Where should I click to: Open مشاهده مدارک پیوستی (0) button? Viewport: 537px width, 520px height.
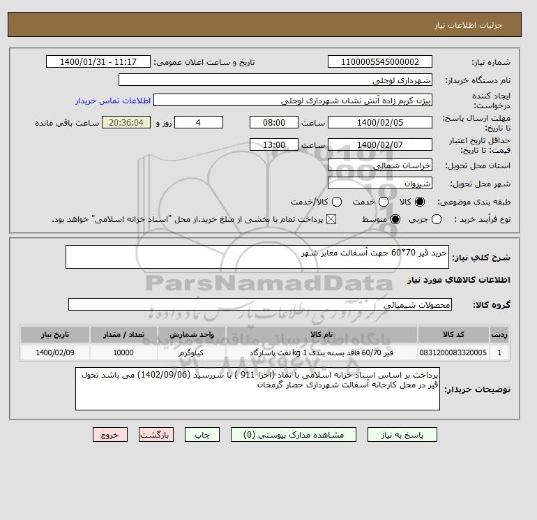[x=294, y=434]
